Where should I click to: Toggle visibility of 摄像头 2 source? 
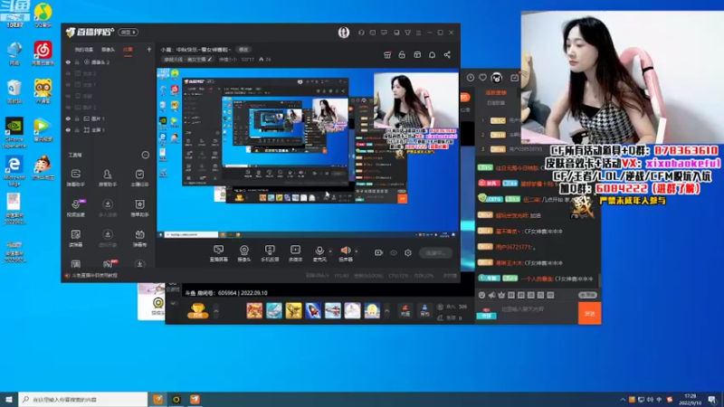point(68,62)
